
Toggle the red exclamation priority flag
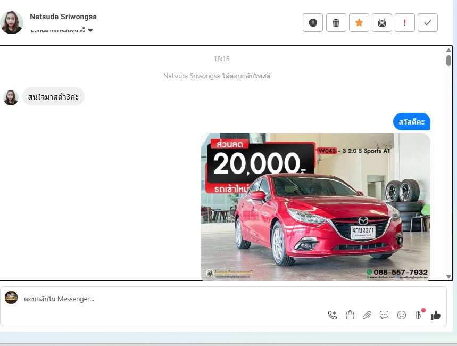[405, 22]
